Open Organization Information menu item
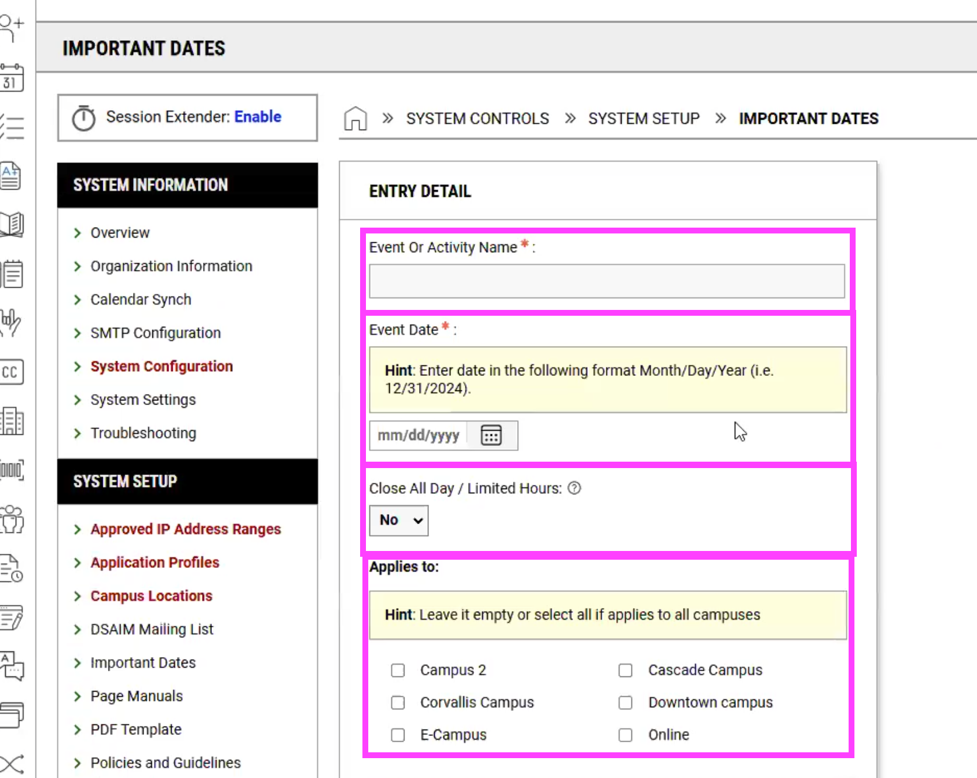 coord(172,266)
